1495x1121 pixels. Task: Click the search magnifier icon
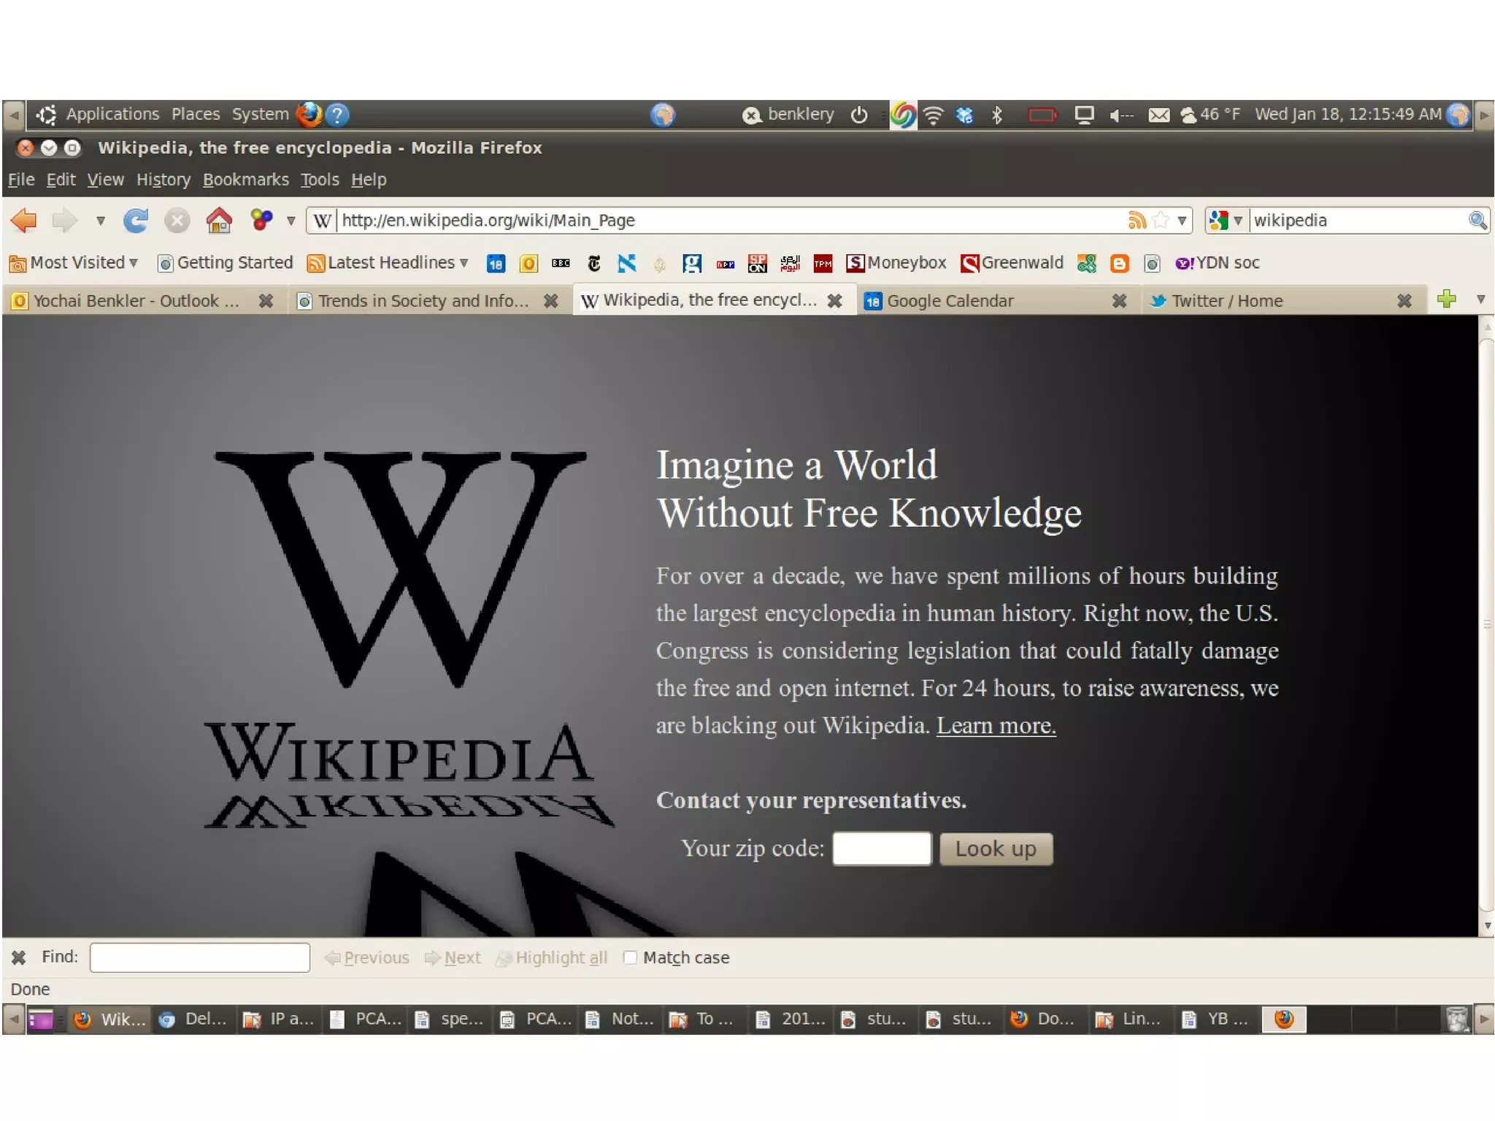[1477, 220]
